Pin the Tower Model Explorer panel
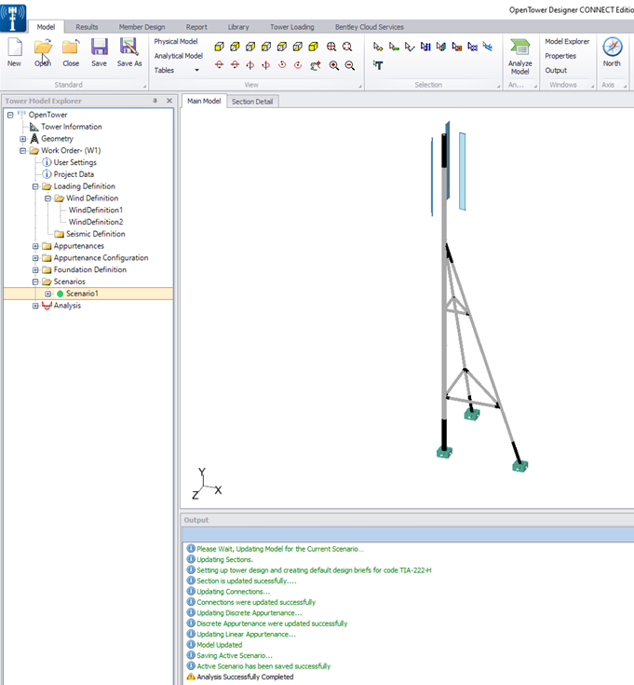 pyautogui.click(x=155, y=101)
